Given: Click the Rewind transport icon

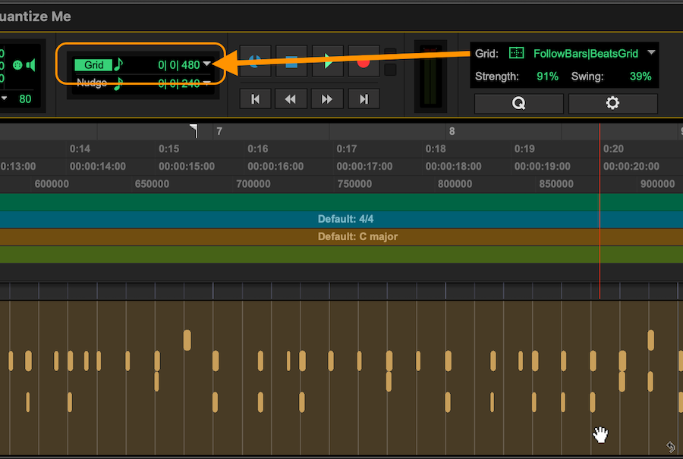Looking at the screenshot, I should click(x=291, y=98).
